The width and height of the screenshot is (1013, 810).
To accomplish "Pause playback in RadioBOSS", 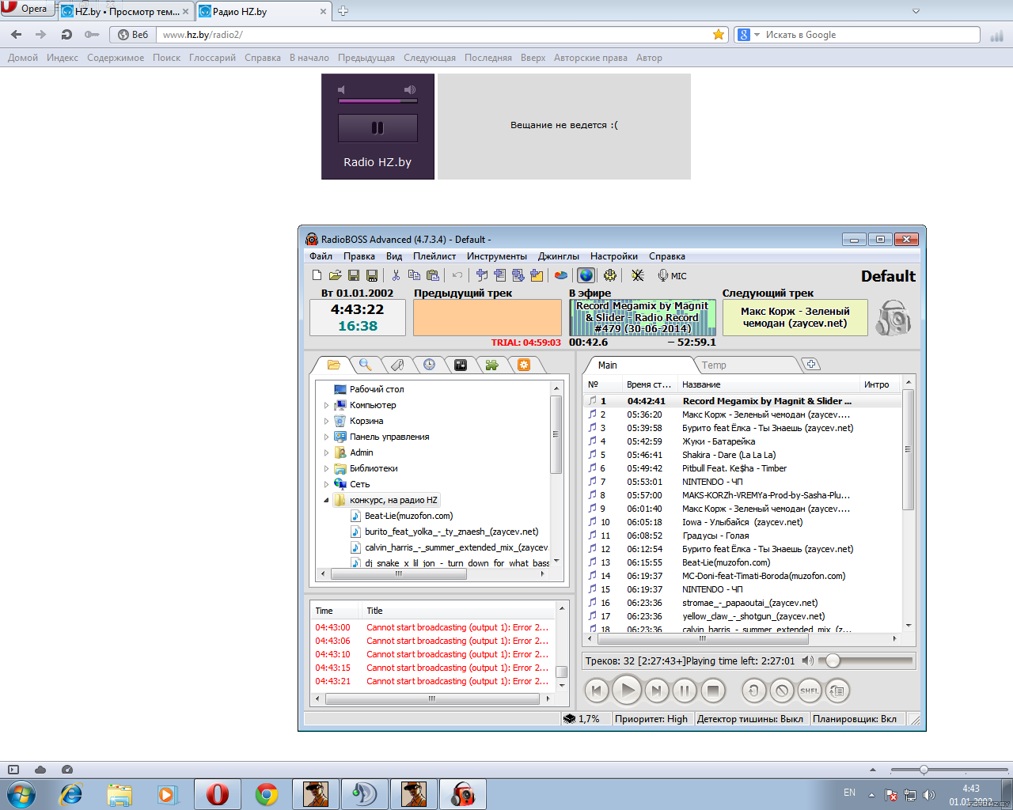I will click(685, 691).
